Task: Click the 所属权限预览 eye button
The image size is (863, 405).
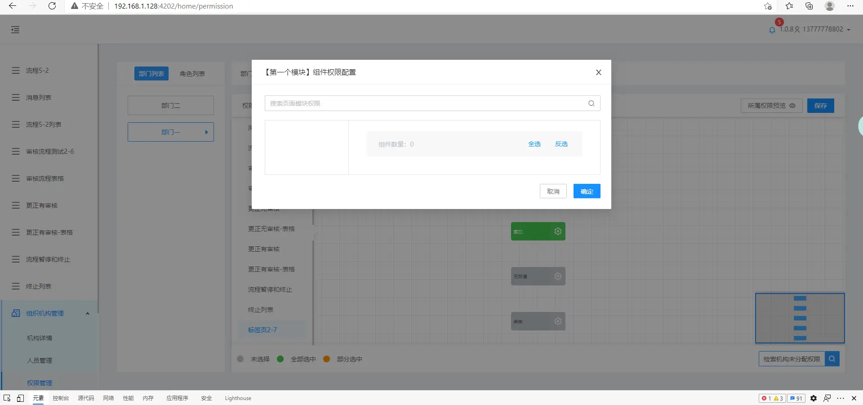Action: [x=771, y=106]
